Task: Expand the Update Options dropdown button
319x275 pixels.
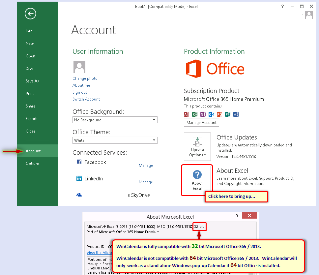Action: click(197, 147)
